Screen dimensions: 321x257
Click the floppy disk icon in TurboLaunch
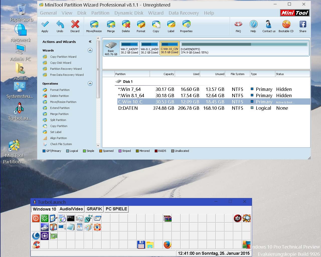[x=141, y=244]
